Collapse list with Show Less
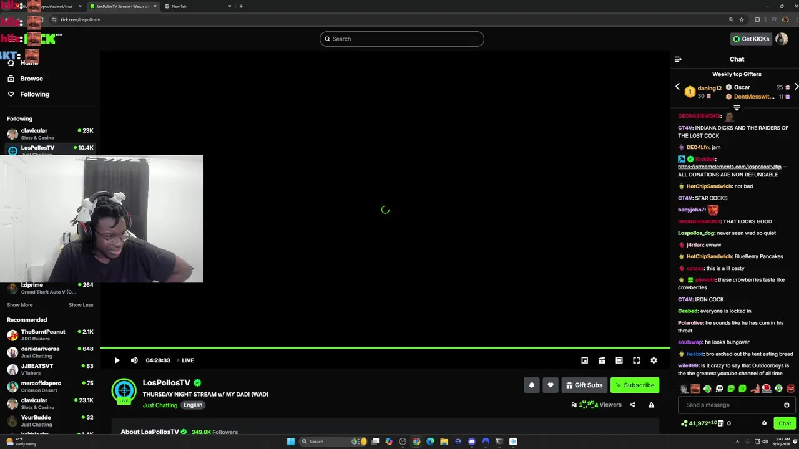The width and height of the screenshot is (799, 449). point(81,305)
